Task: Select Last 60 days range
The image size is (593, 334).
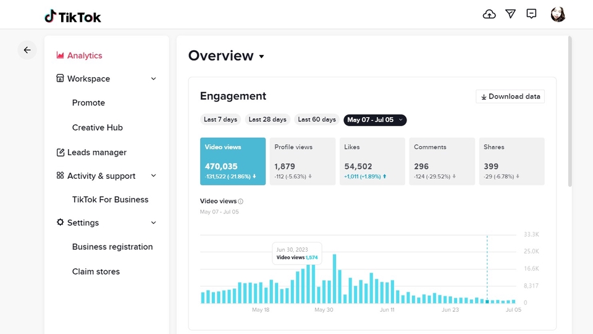Action: [317, 119]
